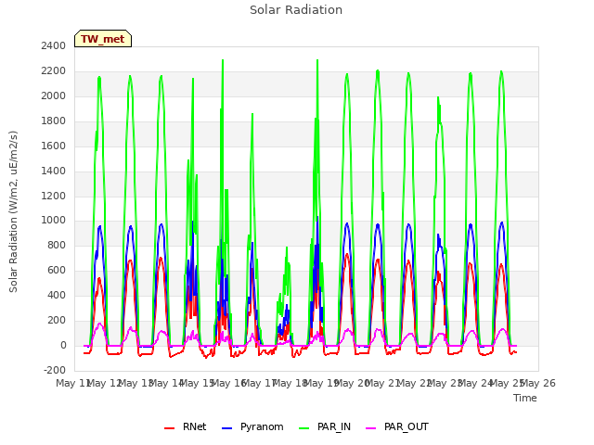Click the Time x-axis label
Screen dimensions: 594x445
[525, 398]
